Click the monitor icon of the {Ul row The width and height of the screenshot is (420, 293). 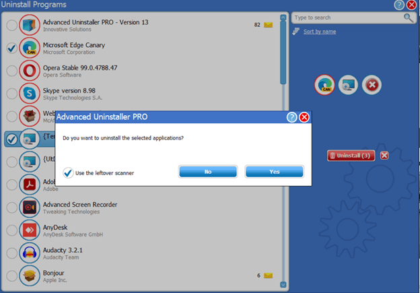coord(30,162)
